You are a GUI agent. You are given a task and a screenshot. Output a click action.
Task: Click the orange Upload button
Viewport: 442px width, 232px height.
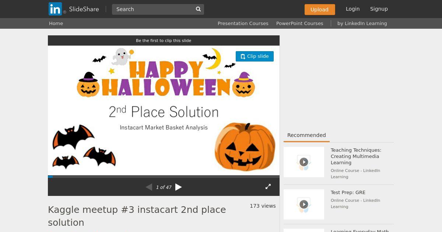pos(320,10)
